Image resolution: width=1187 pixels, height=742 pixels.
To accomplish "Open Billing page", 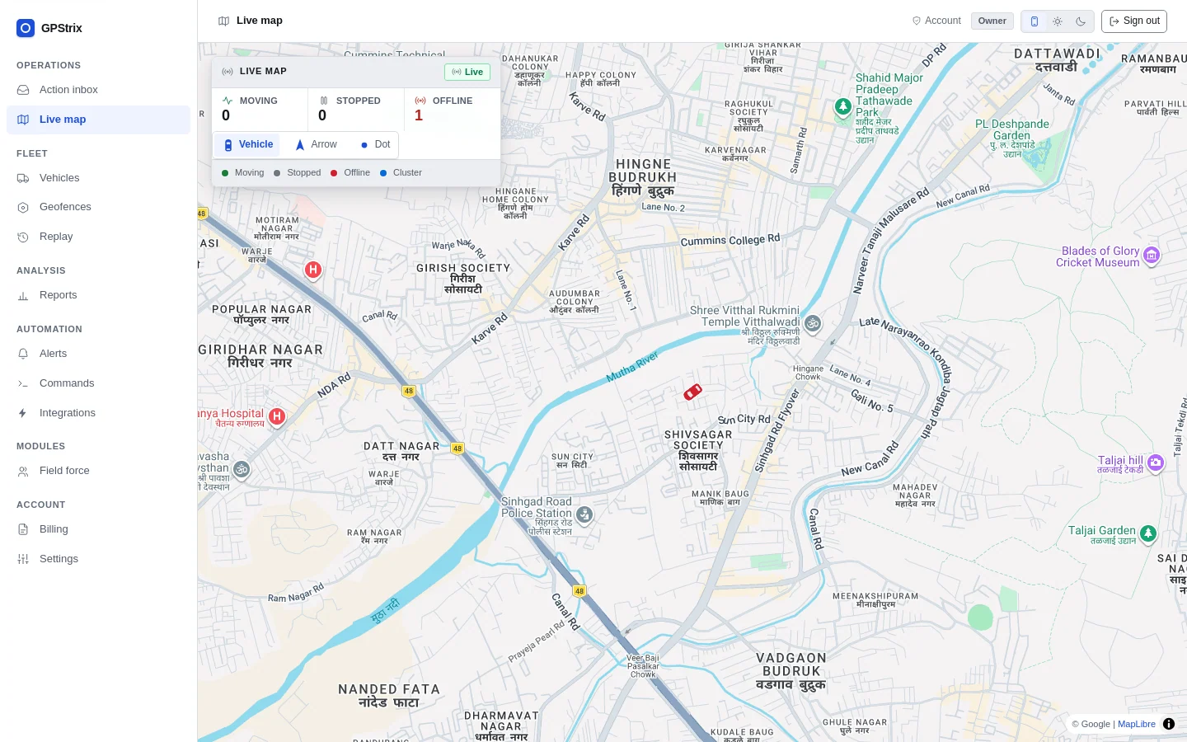I will [x=98, y=529].
